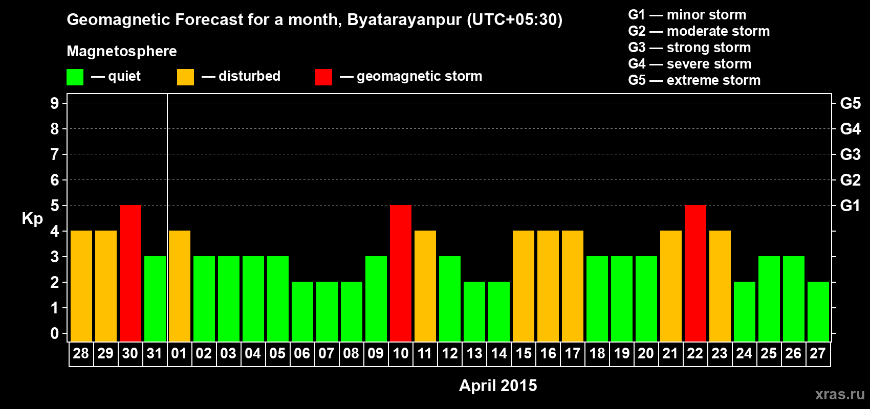Click the Kp value 9 axis label

55,103
